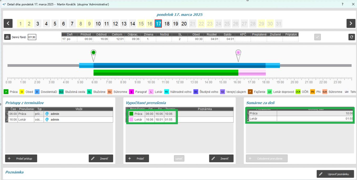
Task: Go to previous day with left arrow
Action: pyautogui.click(x=8, y=24)
